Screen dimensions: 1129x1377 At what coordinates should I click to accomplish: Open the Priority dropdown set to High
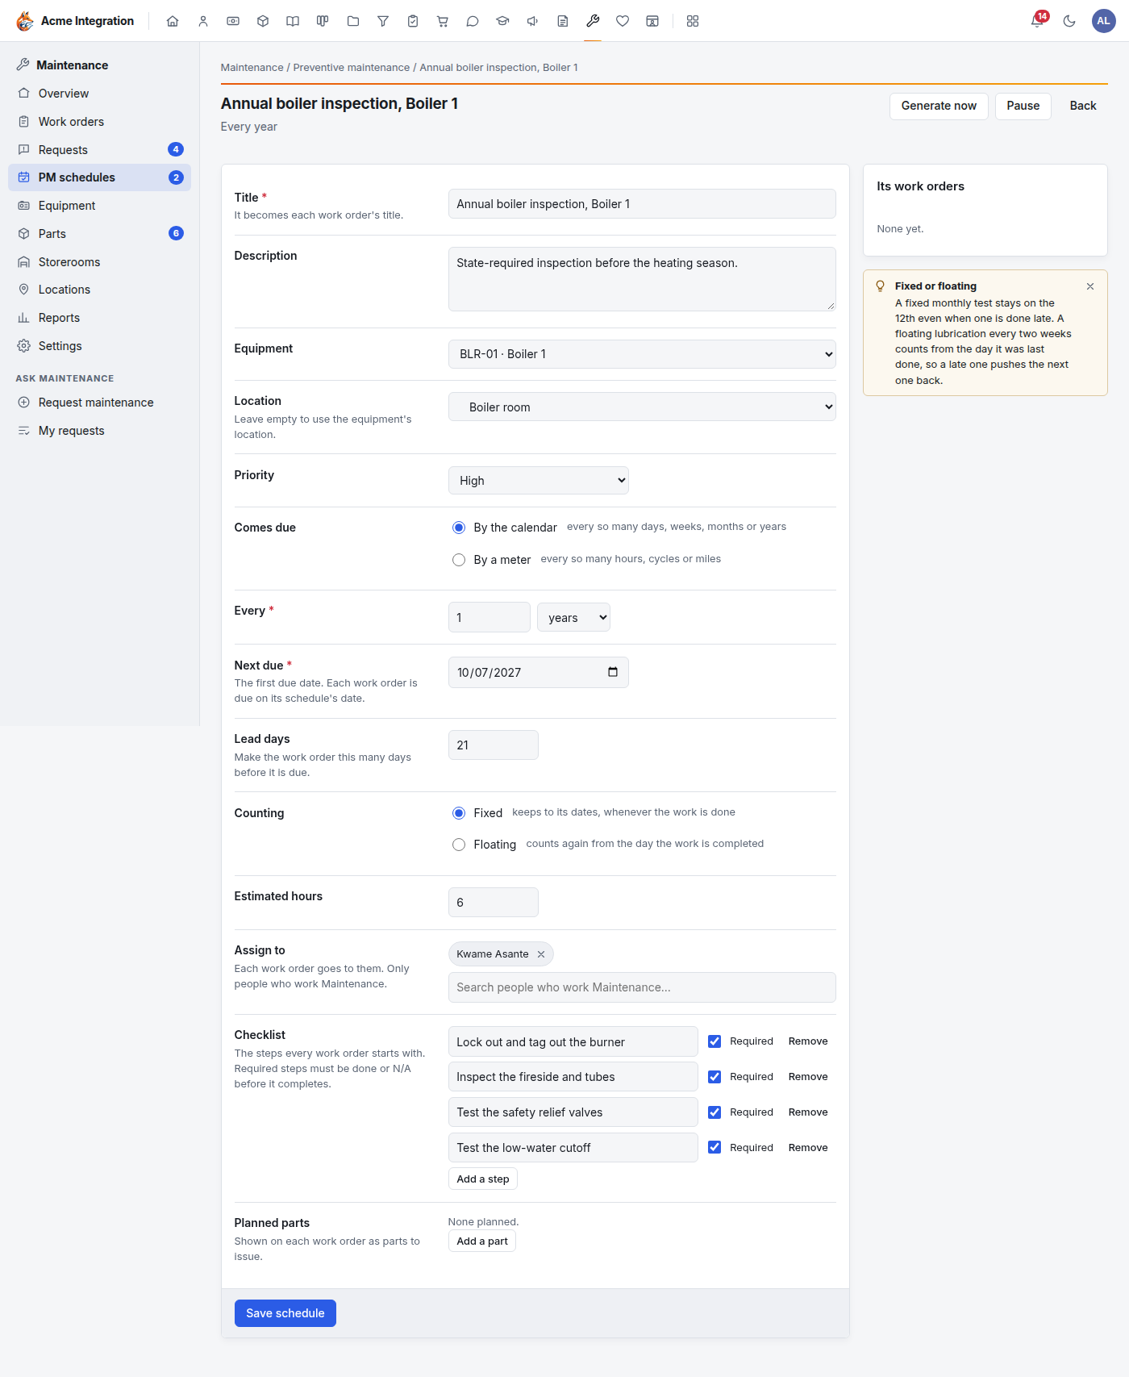[539, 481]
